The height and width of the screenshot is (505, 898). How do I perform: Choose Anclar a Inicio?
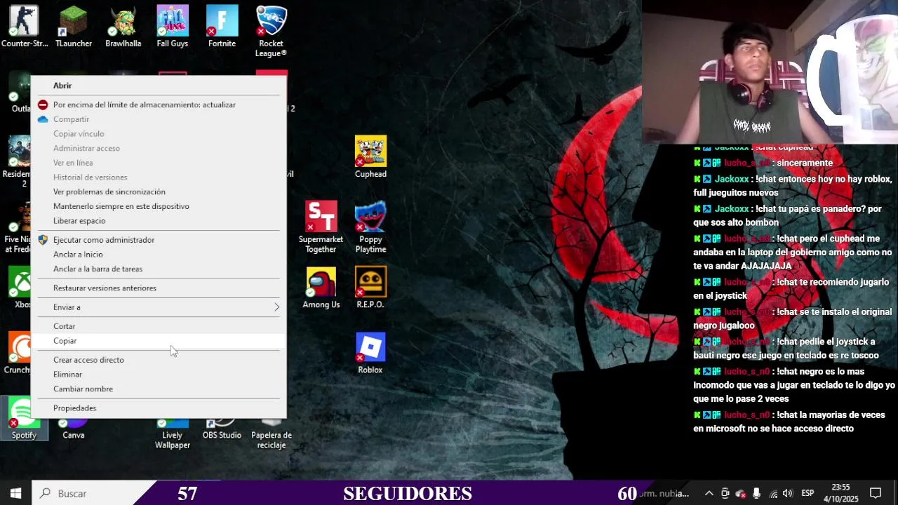pyautogui.click(x=158, y=255)
